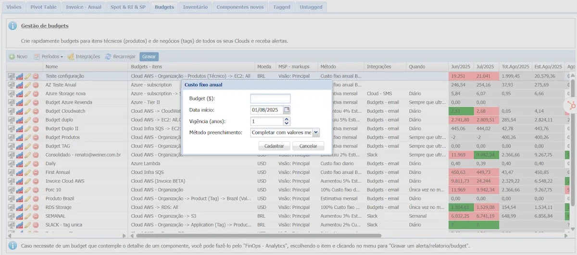Edit First Annual budget pencil icon
Screen dimensions: 577x255
point(28,172)
